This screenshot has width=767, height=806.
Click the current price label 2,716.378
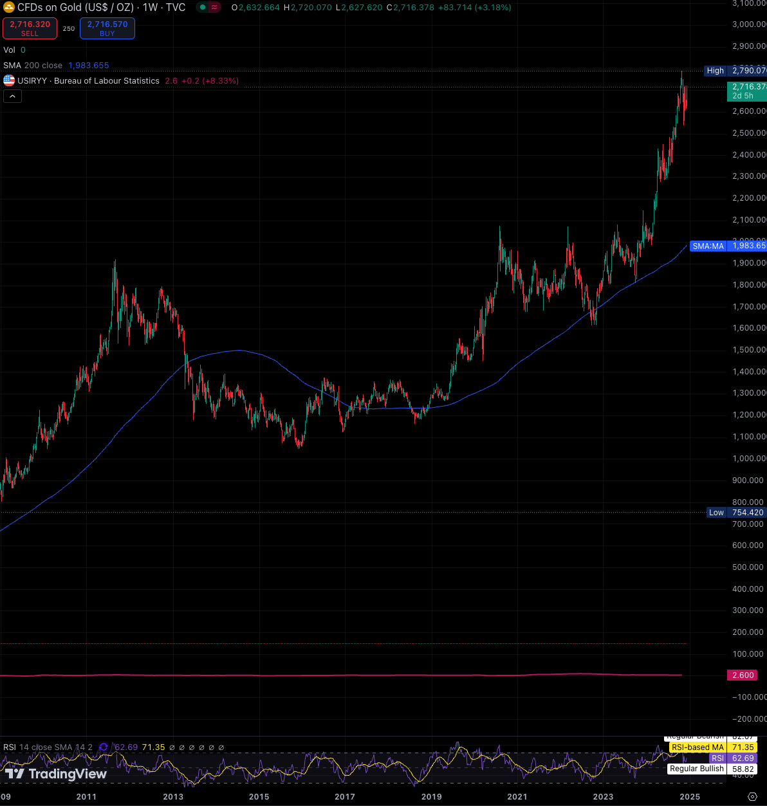point(746,91)
